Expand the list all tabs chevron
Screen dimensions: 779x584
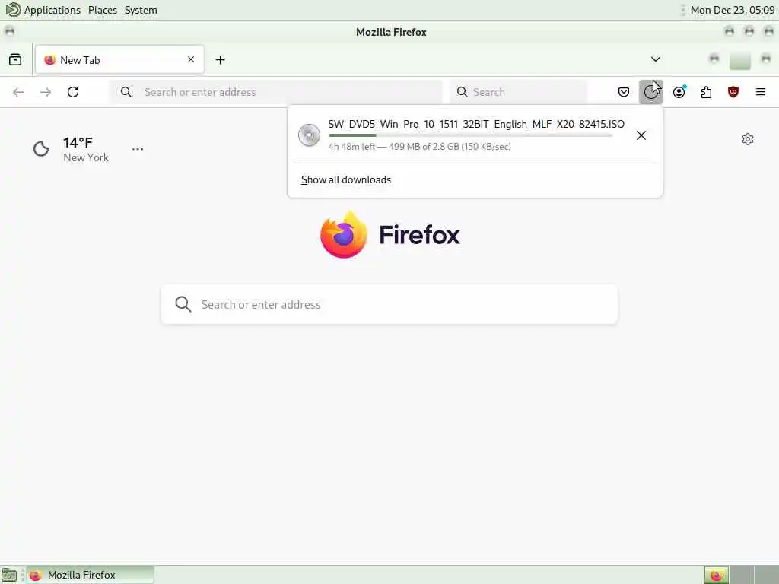coord(655,59)
